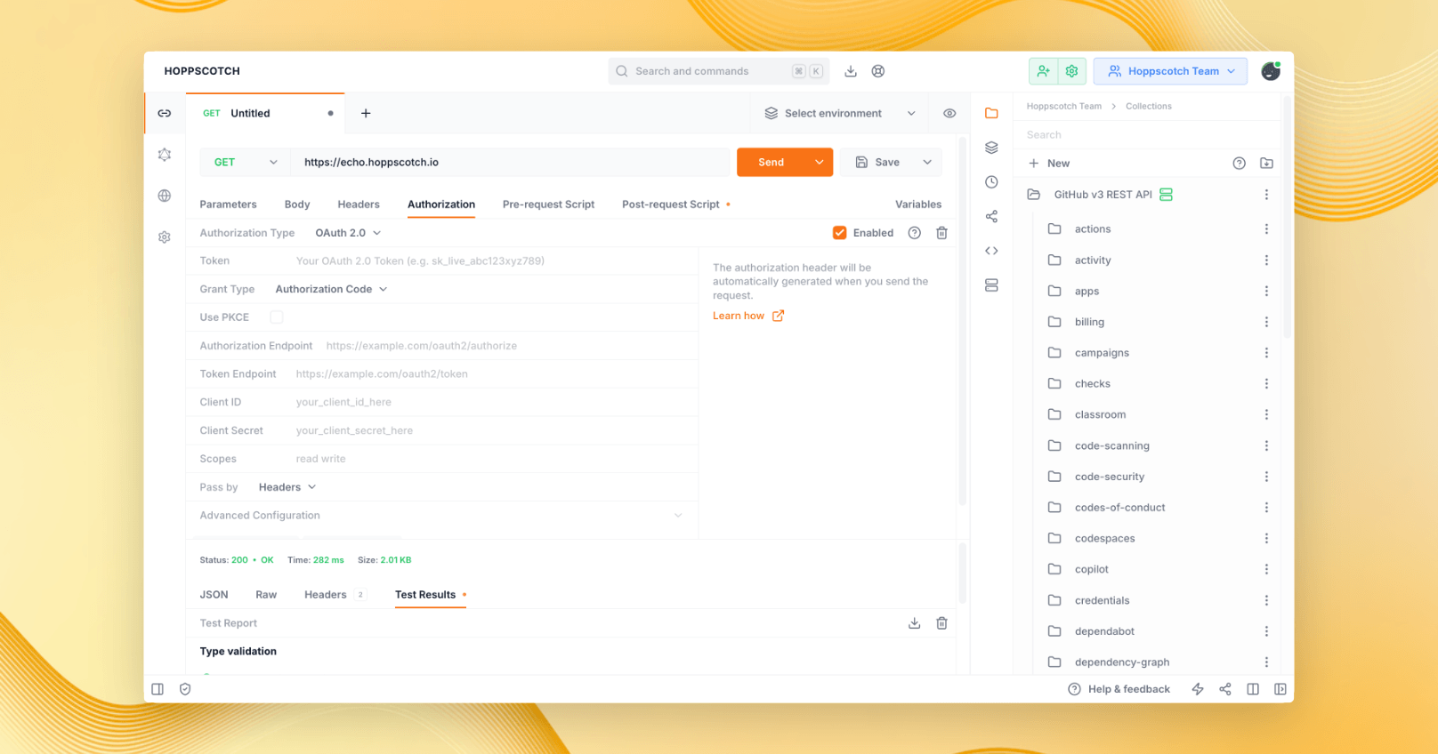Click the collections help icon next to New
Viewport: 1438px width, 754px height.
pos(1239,164)
